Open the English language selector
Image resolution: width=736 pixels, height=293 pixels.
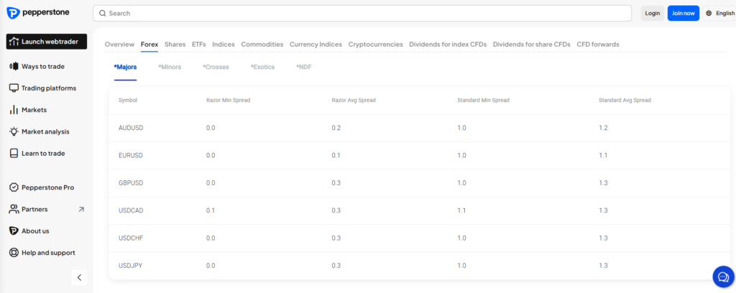(720, 13)
